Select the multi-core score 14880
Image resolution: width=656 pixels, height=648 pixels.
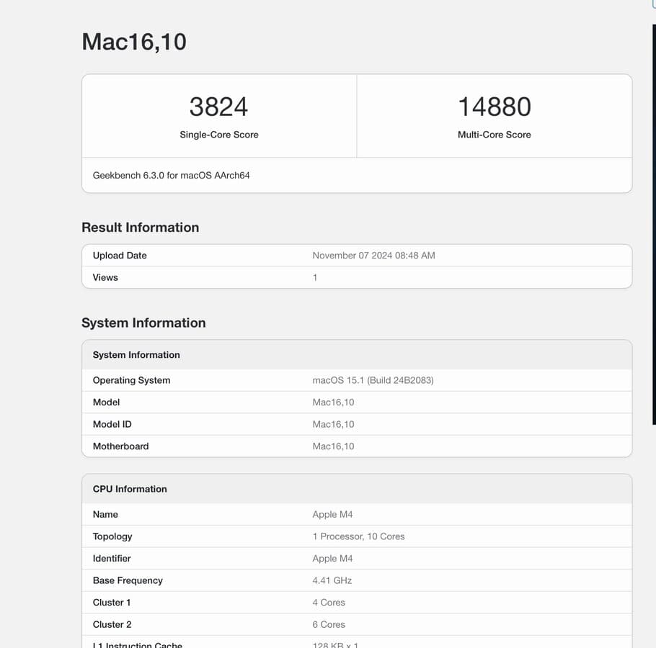point(494,107)
